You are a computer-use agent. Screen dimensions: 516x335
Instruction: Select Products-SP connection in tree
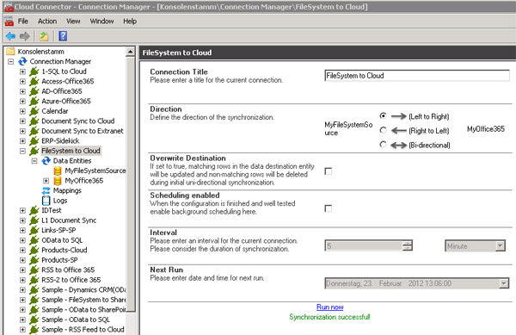click(59, 260)
